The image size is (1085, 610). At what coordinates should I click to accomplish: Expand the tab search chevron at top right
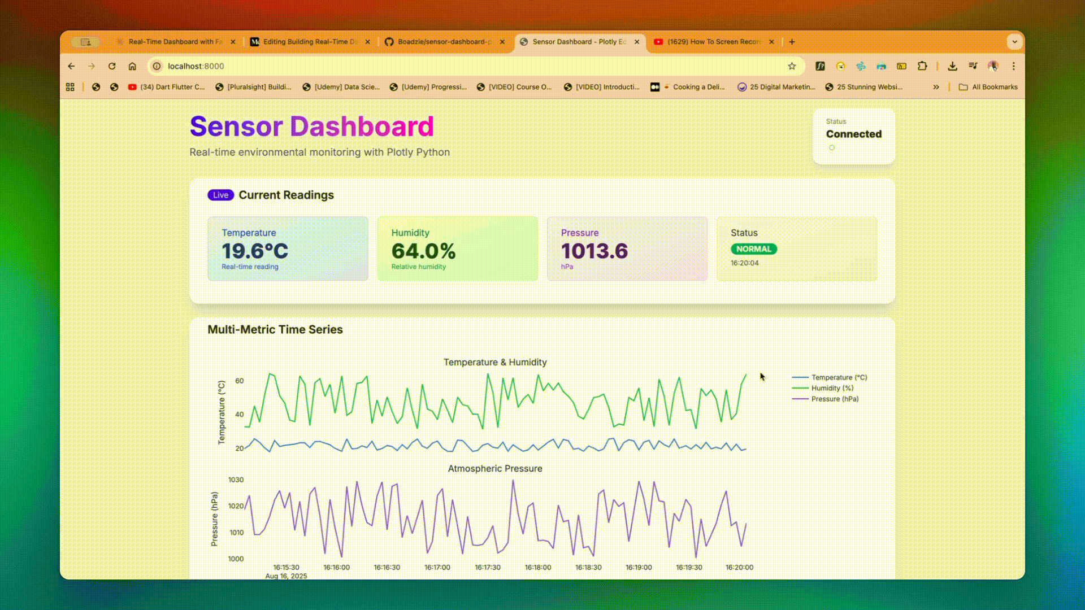(x=1014, y=42)
